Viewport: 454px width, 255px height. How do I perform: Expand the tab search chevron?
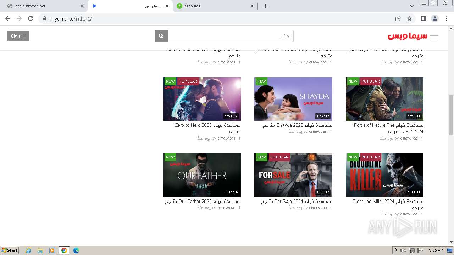click(412, 6)
